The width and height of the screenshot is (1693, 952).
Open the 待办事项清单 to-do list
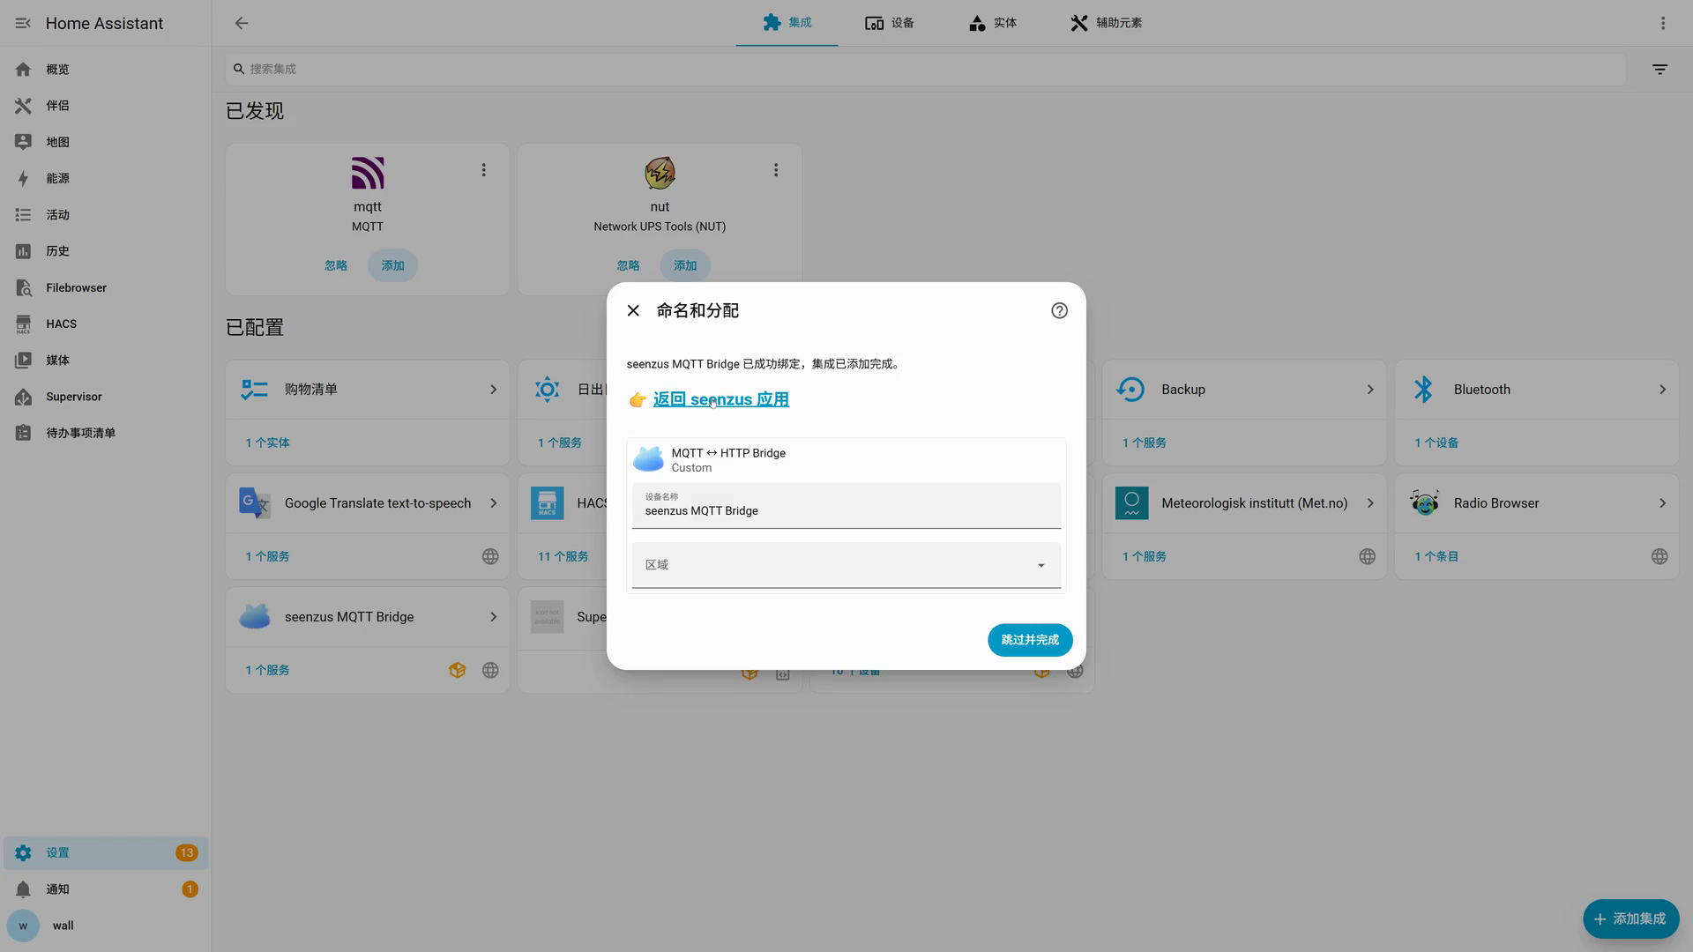click(106, 433)
